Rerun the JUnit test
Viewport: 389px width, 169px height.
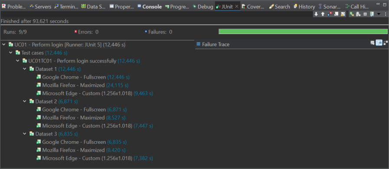point(352,14)
